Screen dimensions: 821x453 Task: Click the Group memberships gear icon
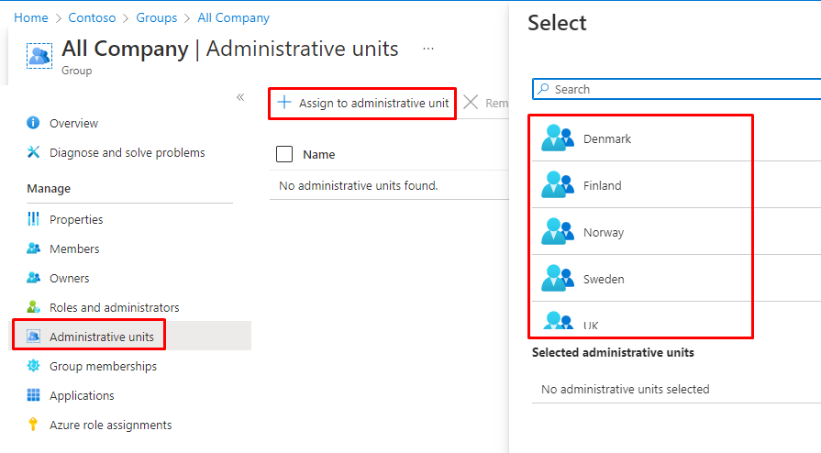pyautogui.click(x=34, y=366)
